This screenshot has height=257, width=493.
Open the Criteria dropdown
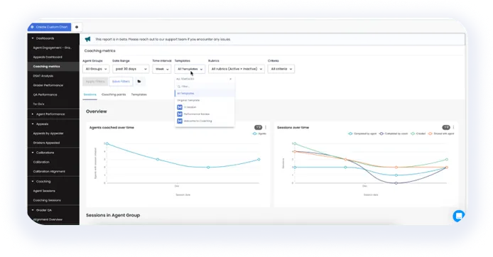pyautogui.click(x=281, y=69)
